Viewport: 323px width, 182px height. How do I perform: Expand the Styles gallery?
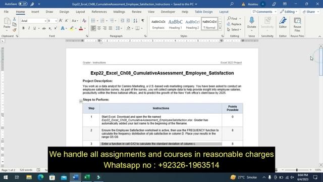(220, 28)
